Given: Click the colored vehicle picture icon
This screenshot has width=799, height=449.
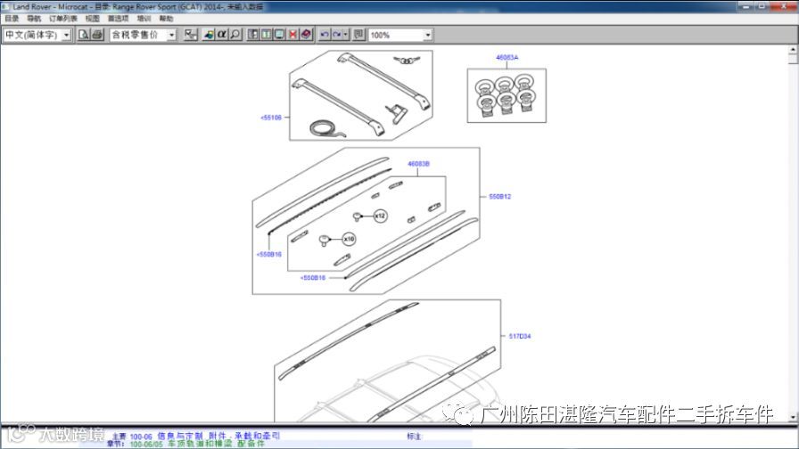Looking at the screenshot, I should (x=209, y=35).
